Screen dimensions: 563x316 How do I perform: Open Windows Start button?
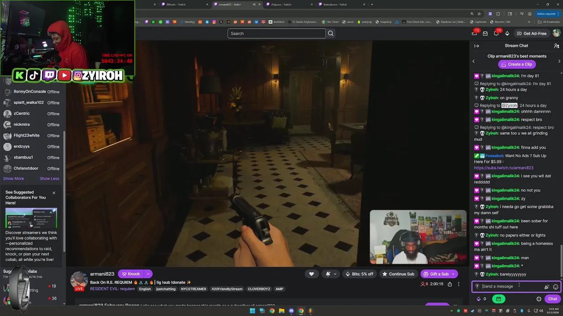click(252, 311)
